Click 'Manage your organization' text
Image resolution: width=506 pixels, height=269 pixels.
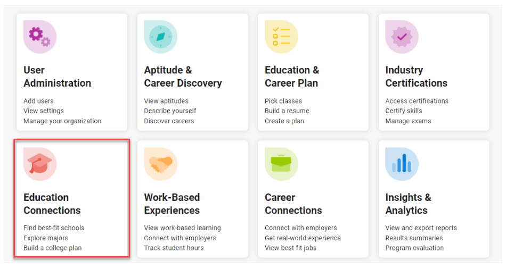pos(62,121)
